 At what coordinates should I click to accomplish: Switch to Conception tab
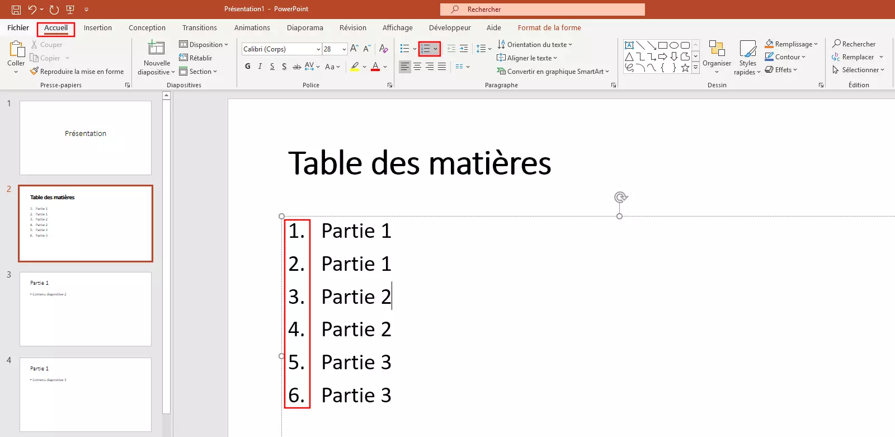(x=147, y=28)
